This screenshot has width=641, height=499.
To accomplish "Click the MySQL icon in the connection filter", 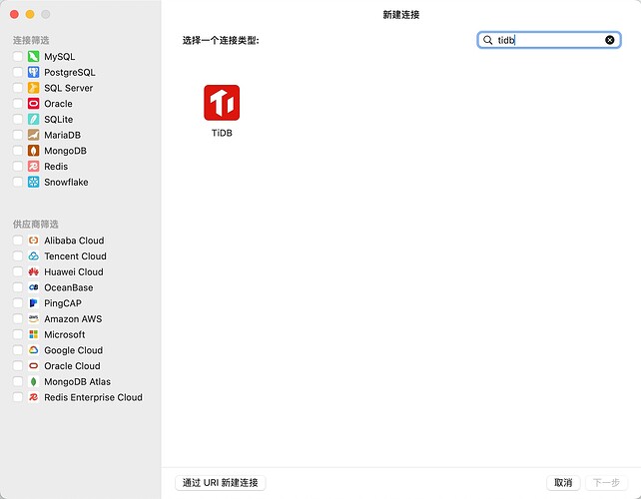I will 34,57.
